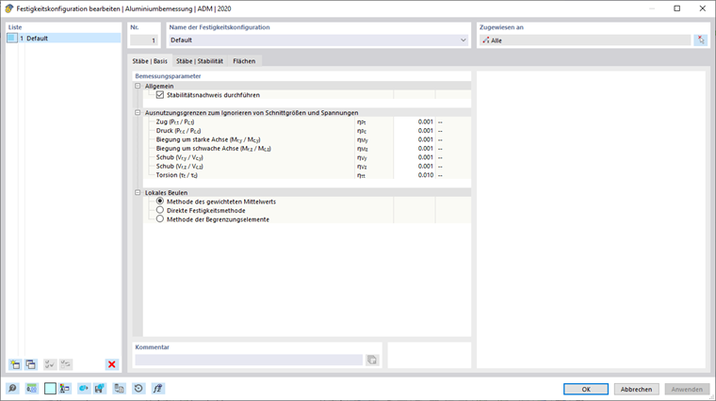
Task: Click the units and decimals icon
Action: tap(31, 388)
